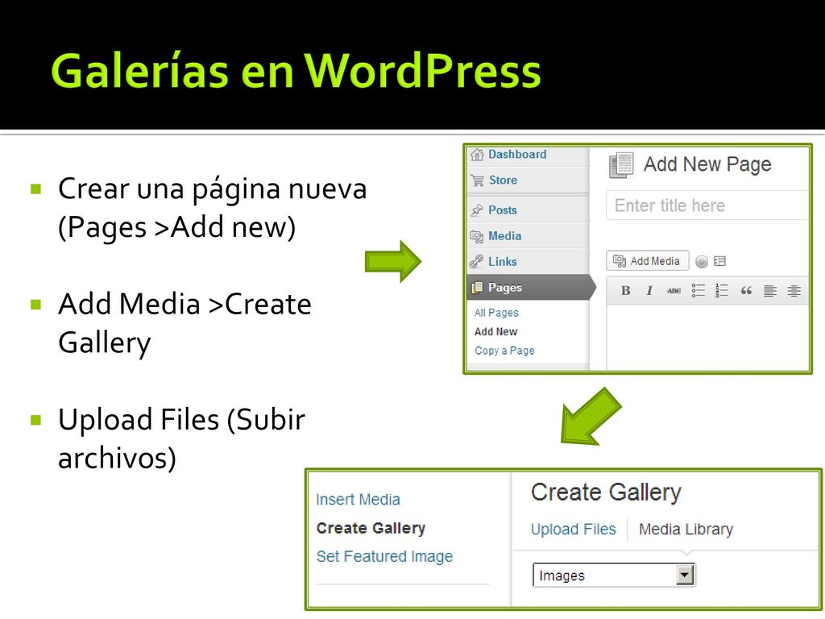The image size is (825, 619).
Task: Click the Add New Page heading icon
Action: click(x=621, y=164)
